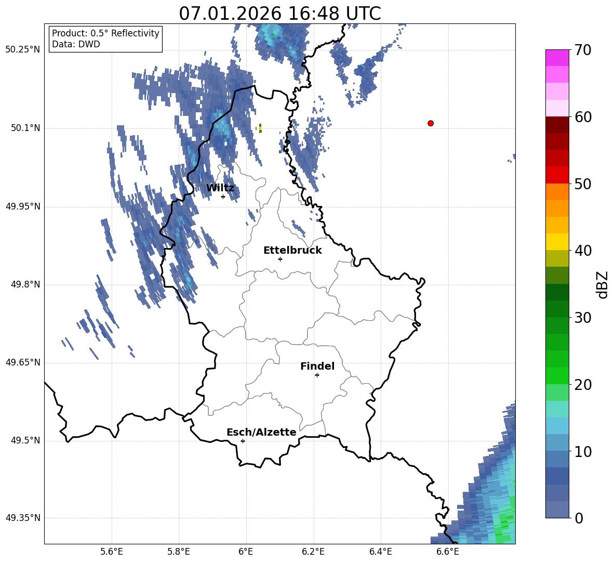615x562 pixels.
Task: Click the 50.25°N latitude label
Action: coord(23,50)
